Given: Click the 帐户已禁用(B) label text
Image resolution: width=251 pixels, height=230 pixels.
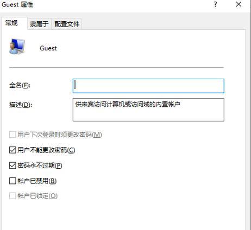Looking at the screenshot, I should pos(37,181).
